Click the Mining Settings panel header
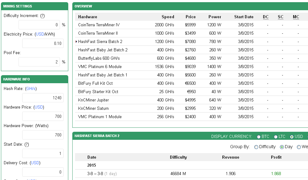 tap(35, 6)
